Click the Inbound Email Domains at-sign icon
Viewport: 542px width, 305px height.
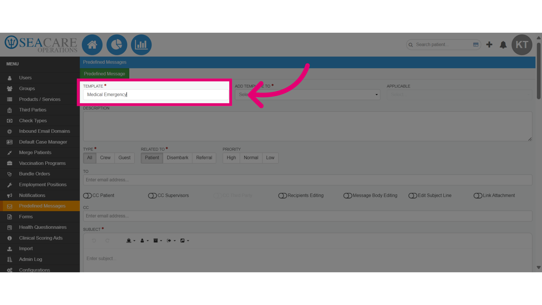point(10,132)
